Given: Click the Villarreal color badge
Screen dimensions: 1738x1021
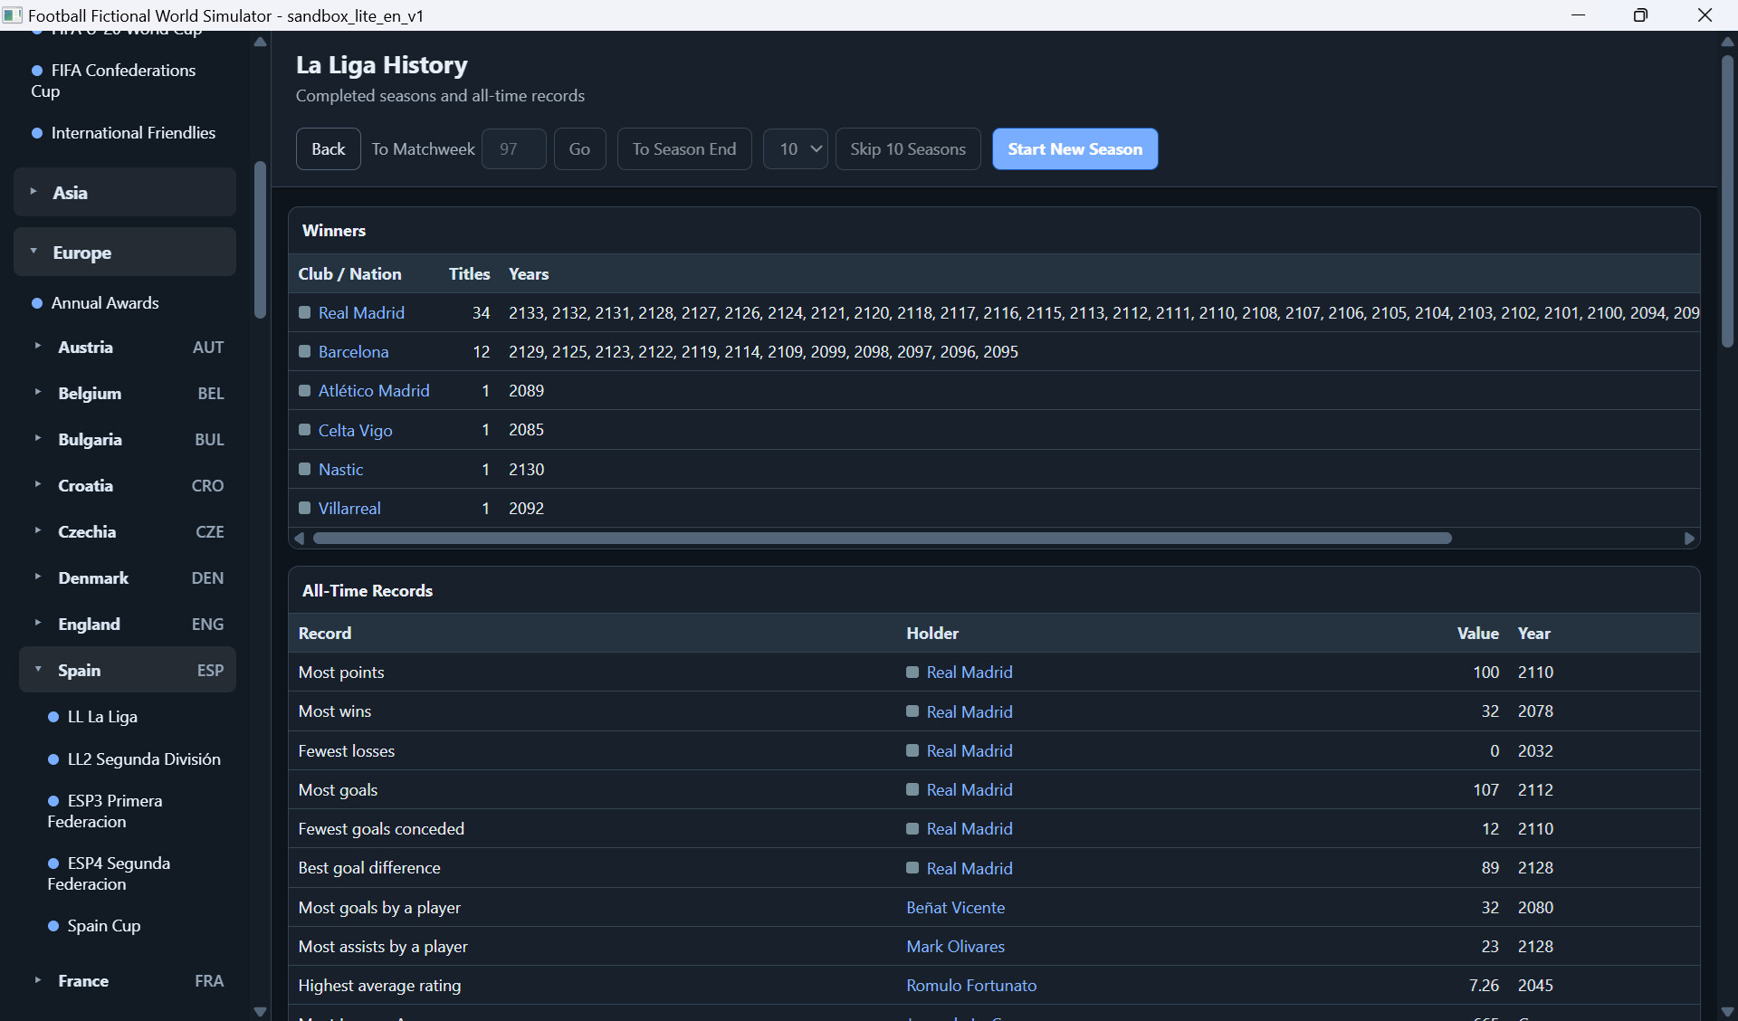Looking at the screenshot, I should (x=305, y=508).
